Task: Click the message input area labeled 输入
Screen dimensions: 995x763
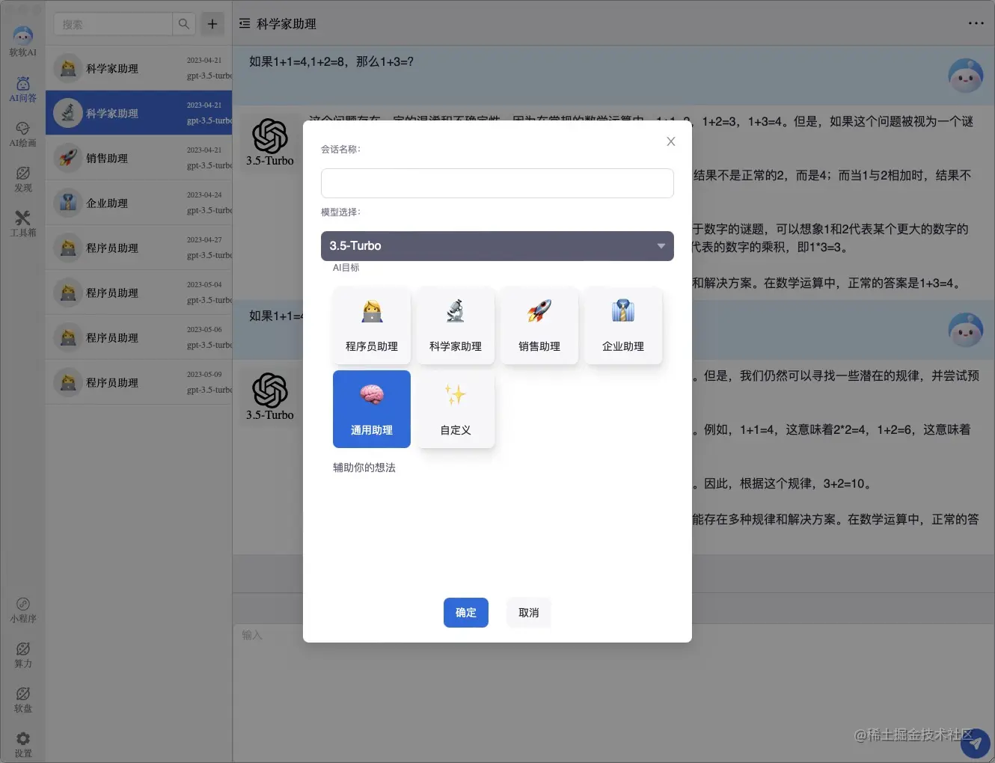Action: click(x=613, y=692)
